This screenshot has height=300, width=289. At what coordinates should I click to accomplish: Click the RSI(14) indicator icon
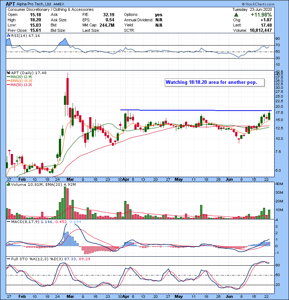8,35
